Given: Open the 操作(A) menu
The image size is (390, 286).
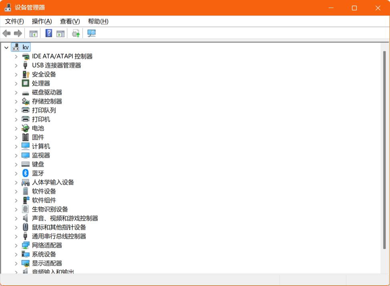Looking at the screenshot, I should tap(42, 21).
